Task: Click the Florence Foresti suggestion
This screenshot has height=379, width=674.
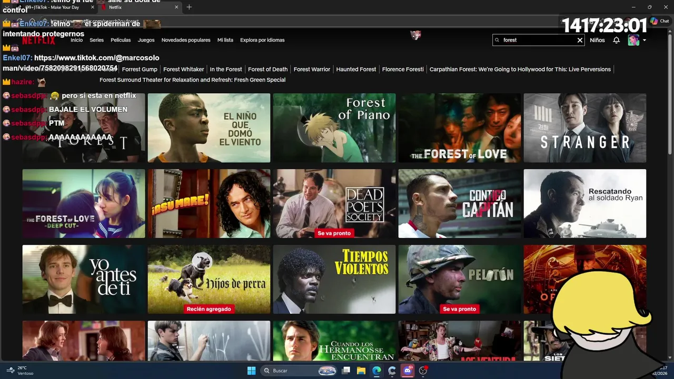Action: click(403, 69)
